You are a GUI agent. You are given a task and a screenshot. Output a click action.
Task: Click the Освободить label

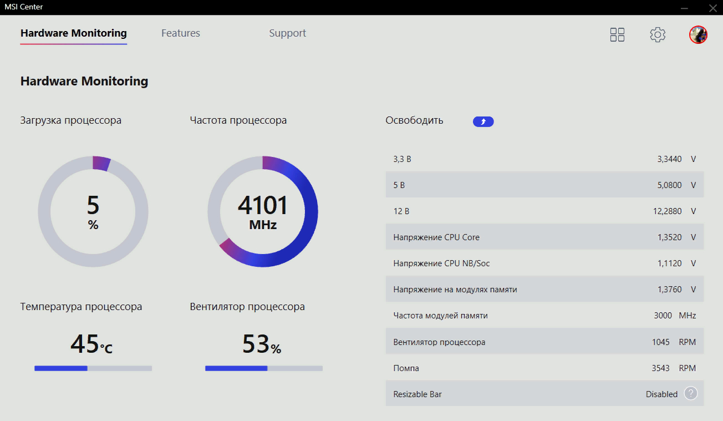click(414, 120)
